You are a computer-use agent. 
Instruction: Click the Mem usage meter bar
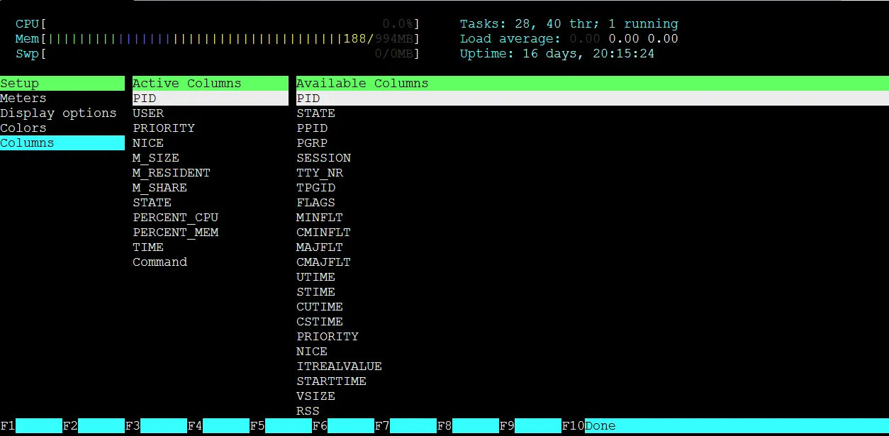(213, 38)
